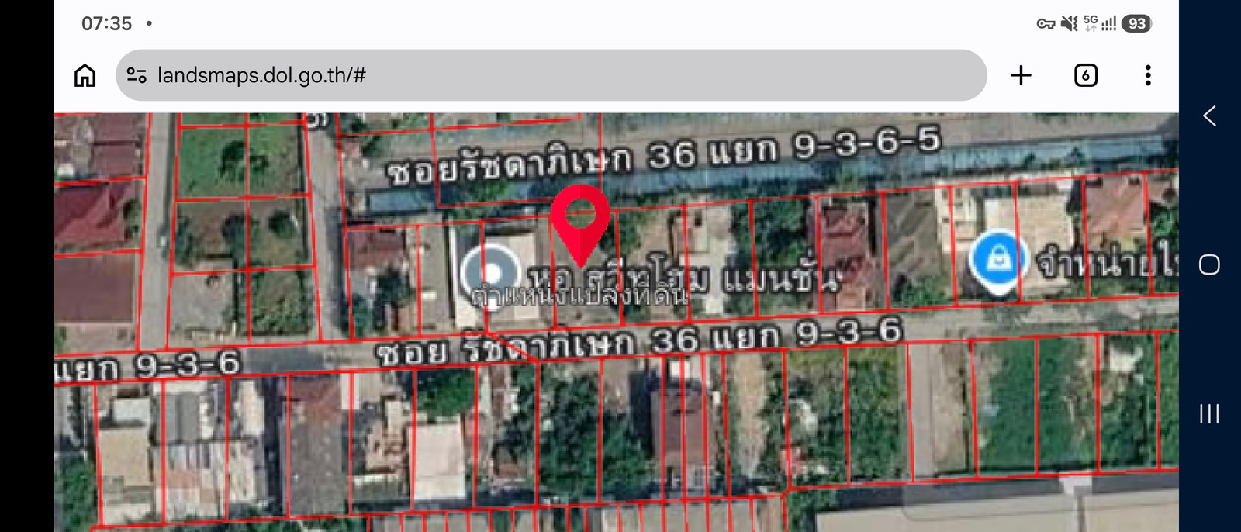Tap the landsmaps.dol.go.th address bar
Viewport: 1241px width, 532px height.
coord(551,75)
